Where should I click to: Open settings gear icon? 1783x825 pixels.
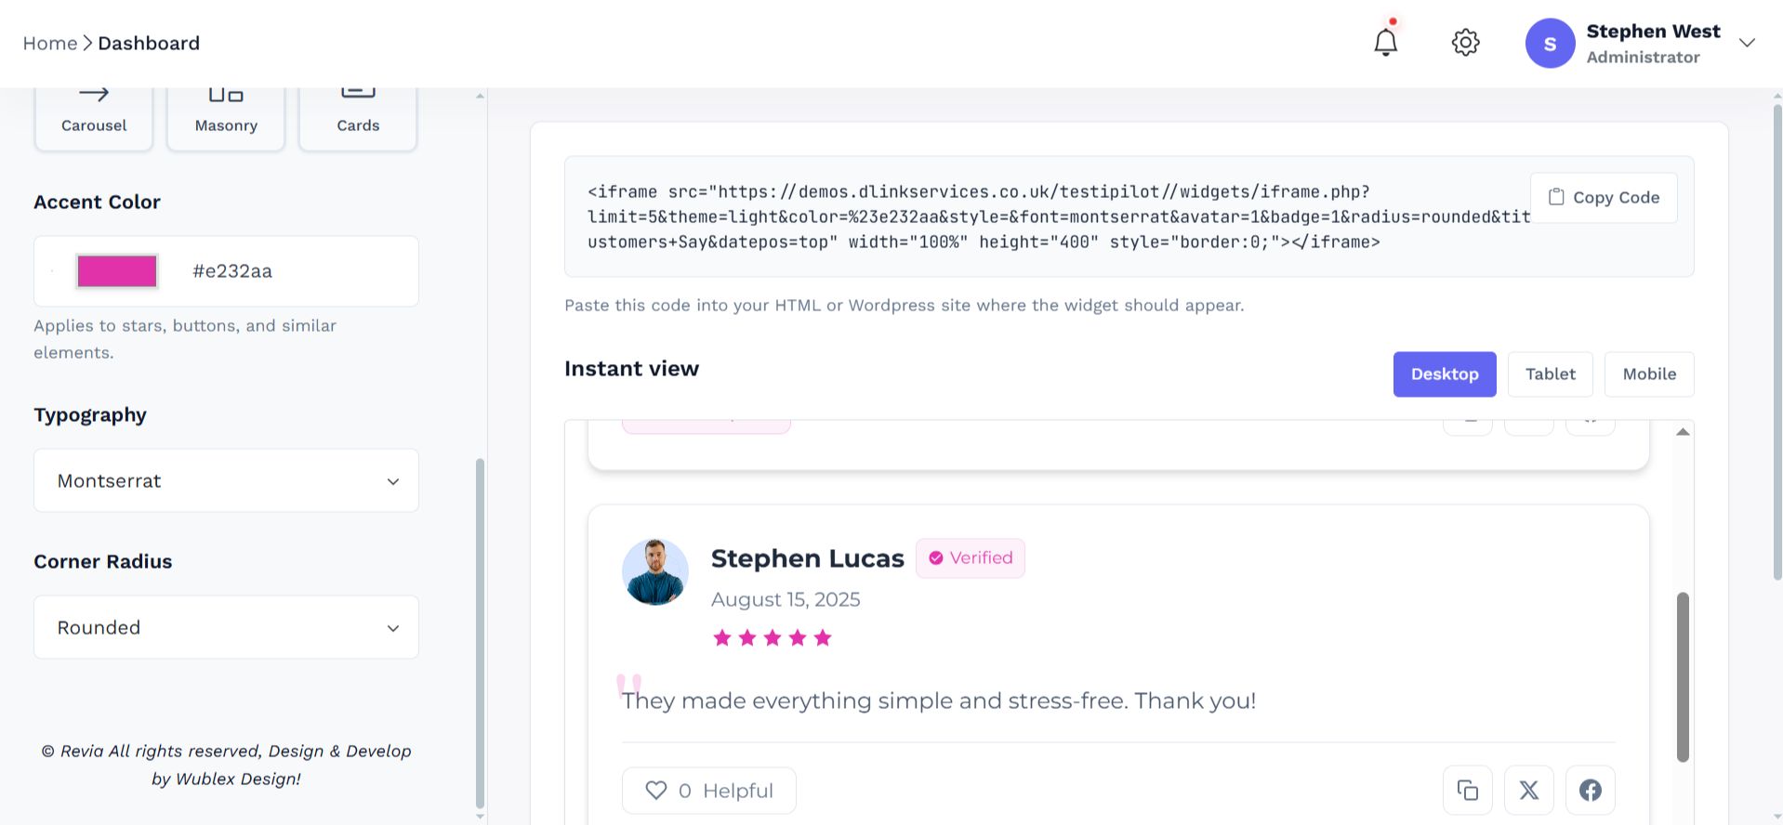coord(1465,43)
